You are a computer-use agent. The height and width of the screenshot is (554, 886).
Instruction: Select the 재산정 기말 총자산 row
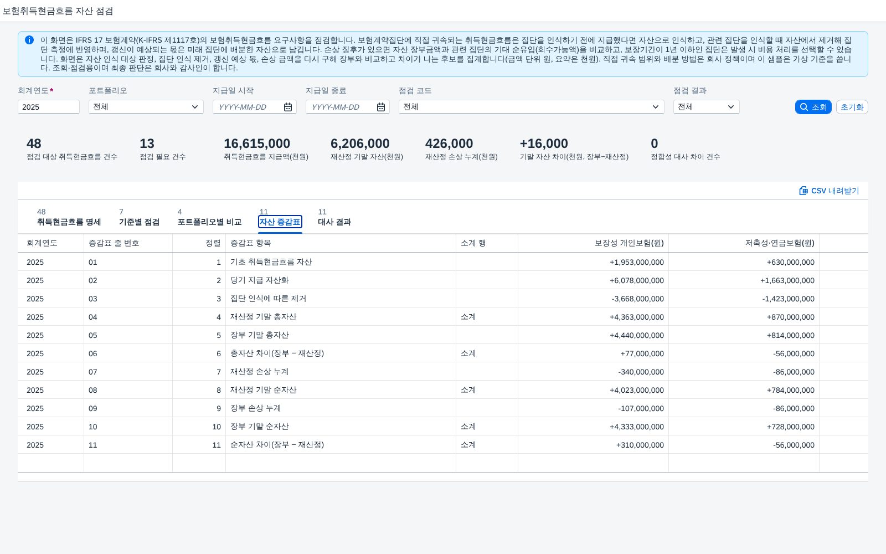click(x=443, y=317)
